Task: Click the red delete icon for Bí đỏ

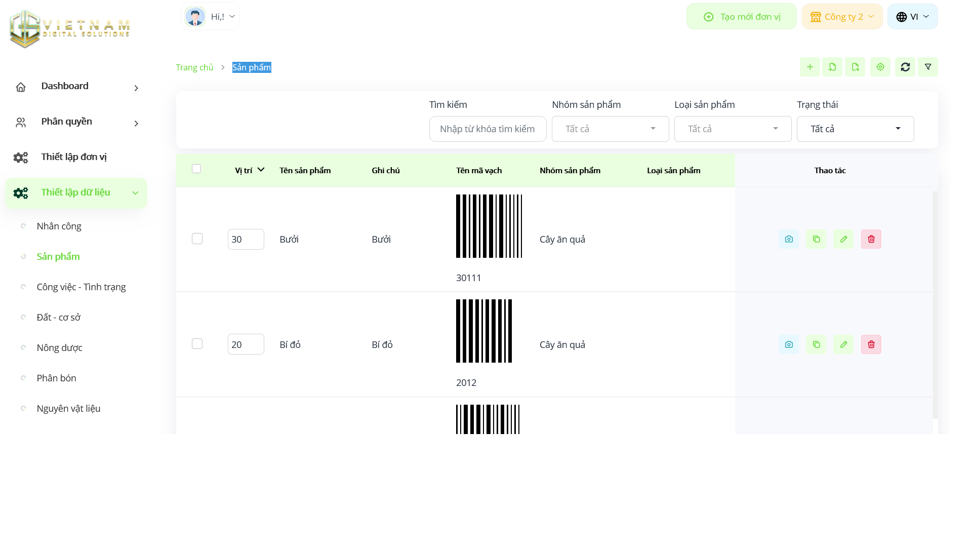Action: tap(871, 344)
